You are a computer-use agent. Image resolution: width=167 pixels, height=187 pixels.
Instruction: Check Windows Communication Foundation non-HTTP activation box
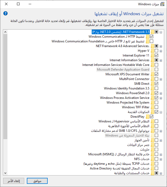tap(151, 41)
